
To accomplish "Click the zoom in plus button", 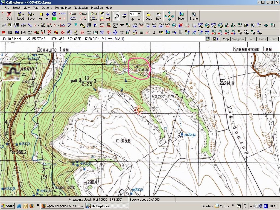I will coord(133,19).
